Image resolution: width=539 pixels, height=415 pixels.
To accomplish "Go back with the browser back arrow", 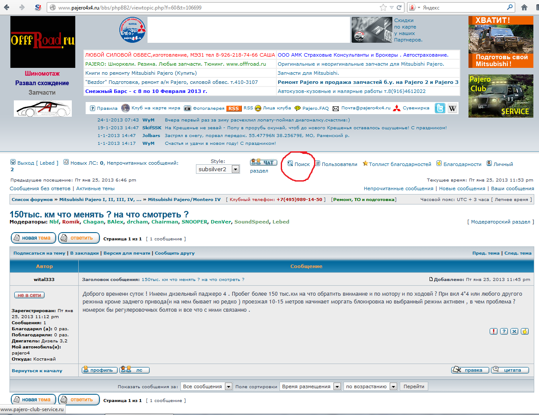I will [6, 7].
